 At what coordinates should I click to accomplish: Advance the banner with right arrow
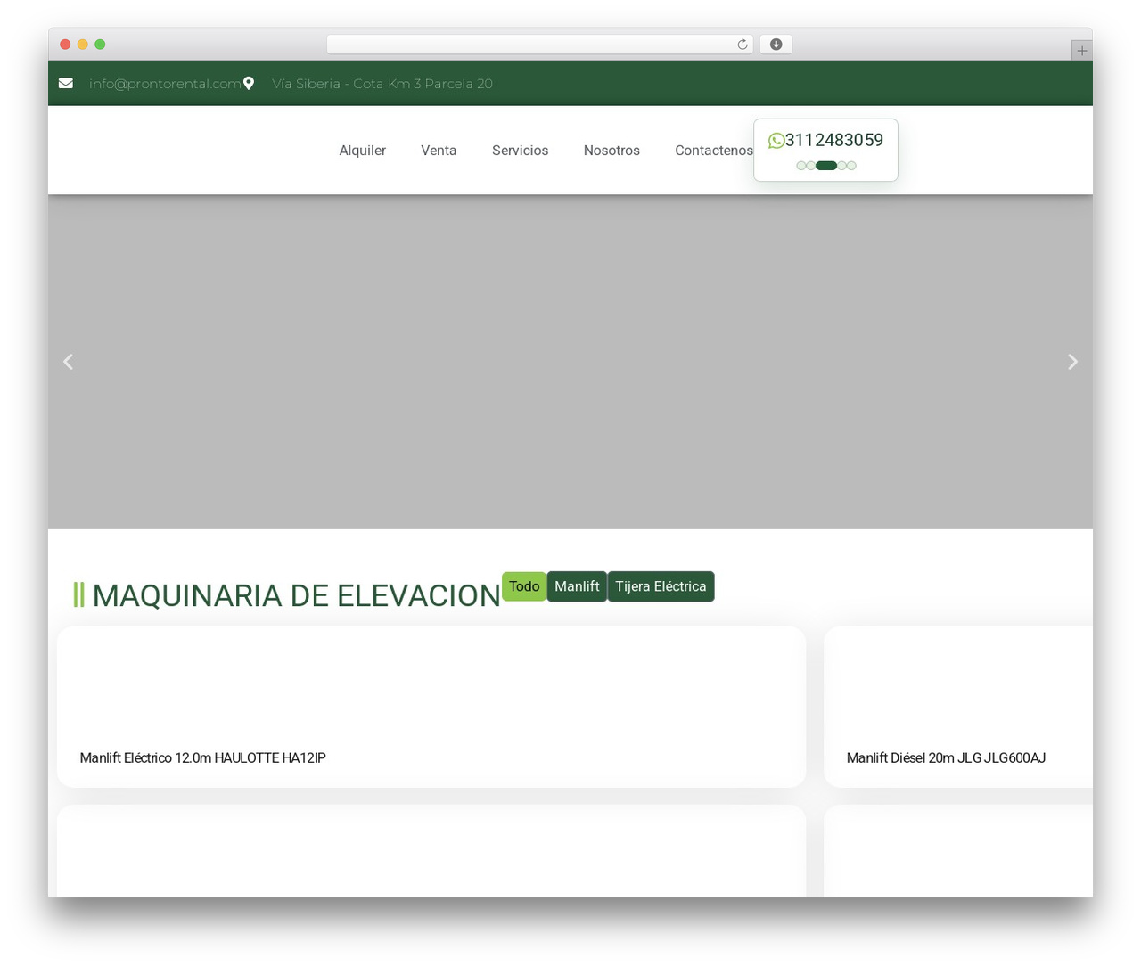point(1072,362)
